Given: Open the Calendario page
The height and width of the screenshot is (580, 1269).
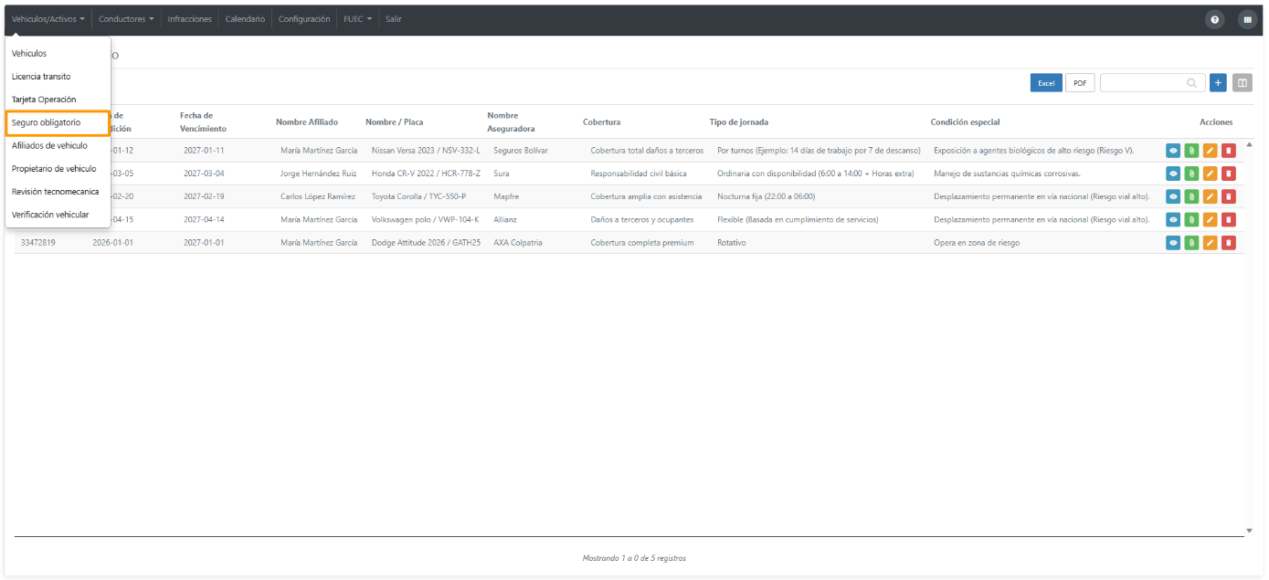Looking at the screenshot, I should click(x=246, y=19).
